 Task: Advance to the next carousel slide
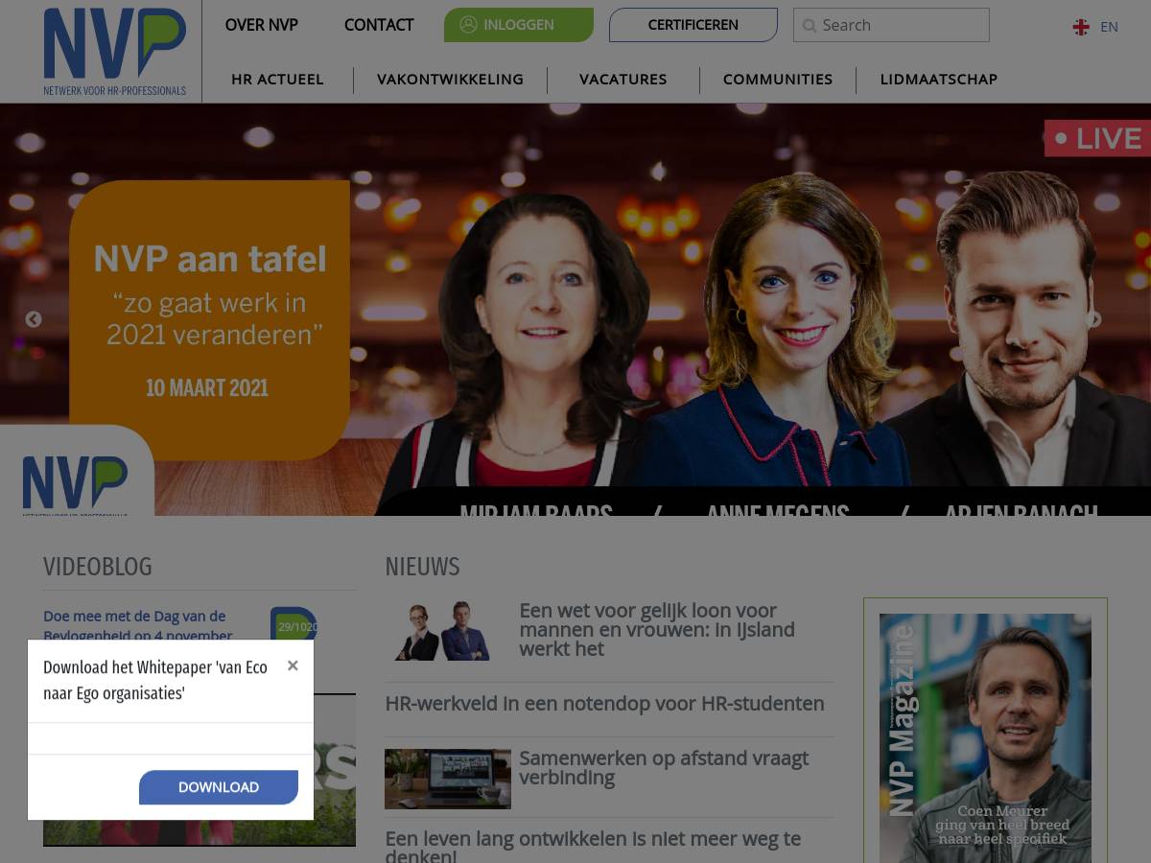point(1093,319)
